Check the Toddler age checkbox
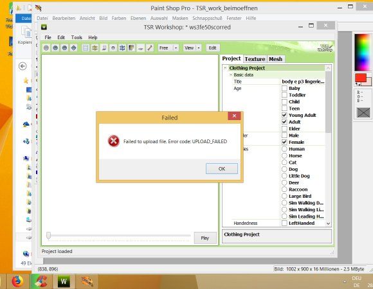Viewport: 373px width, 289px height. (x=284, y=95)
